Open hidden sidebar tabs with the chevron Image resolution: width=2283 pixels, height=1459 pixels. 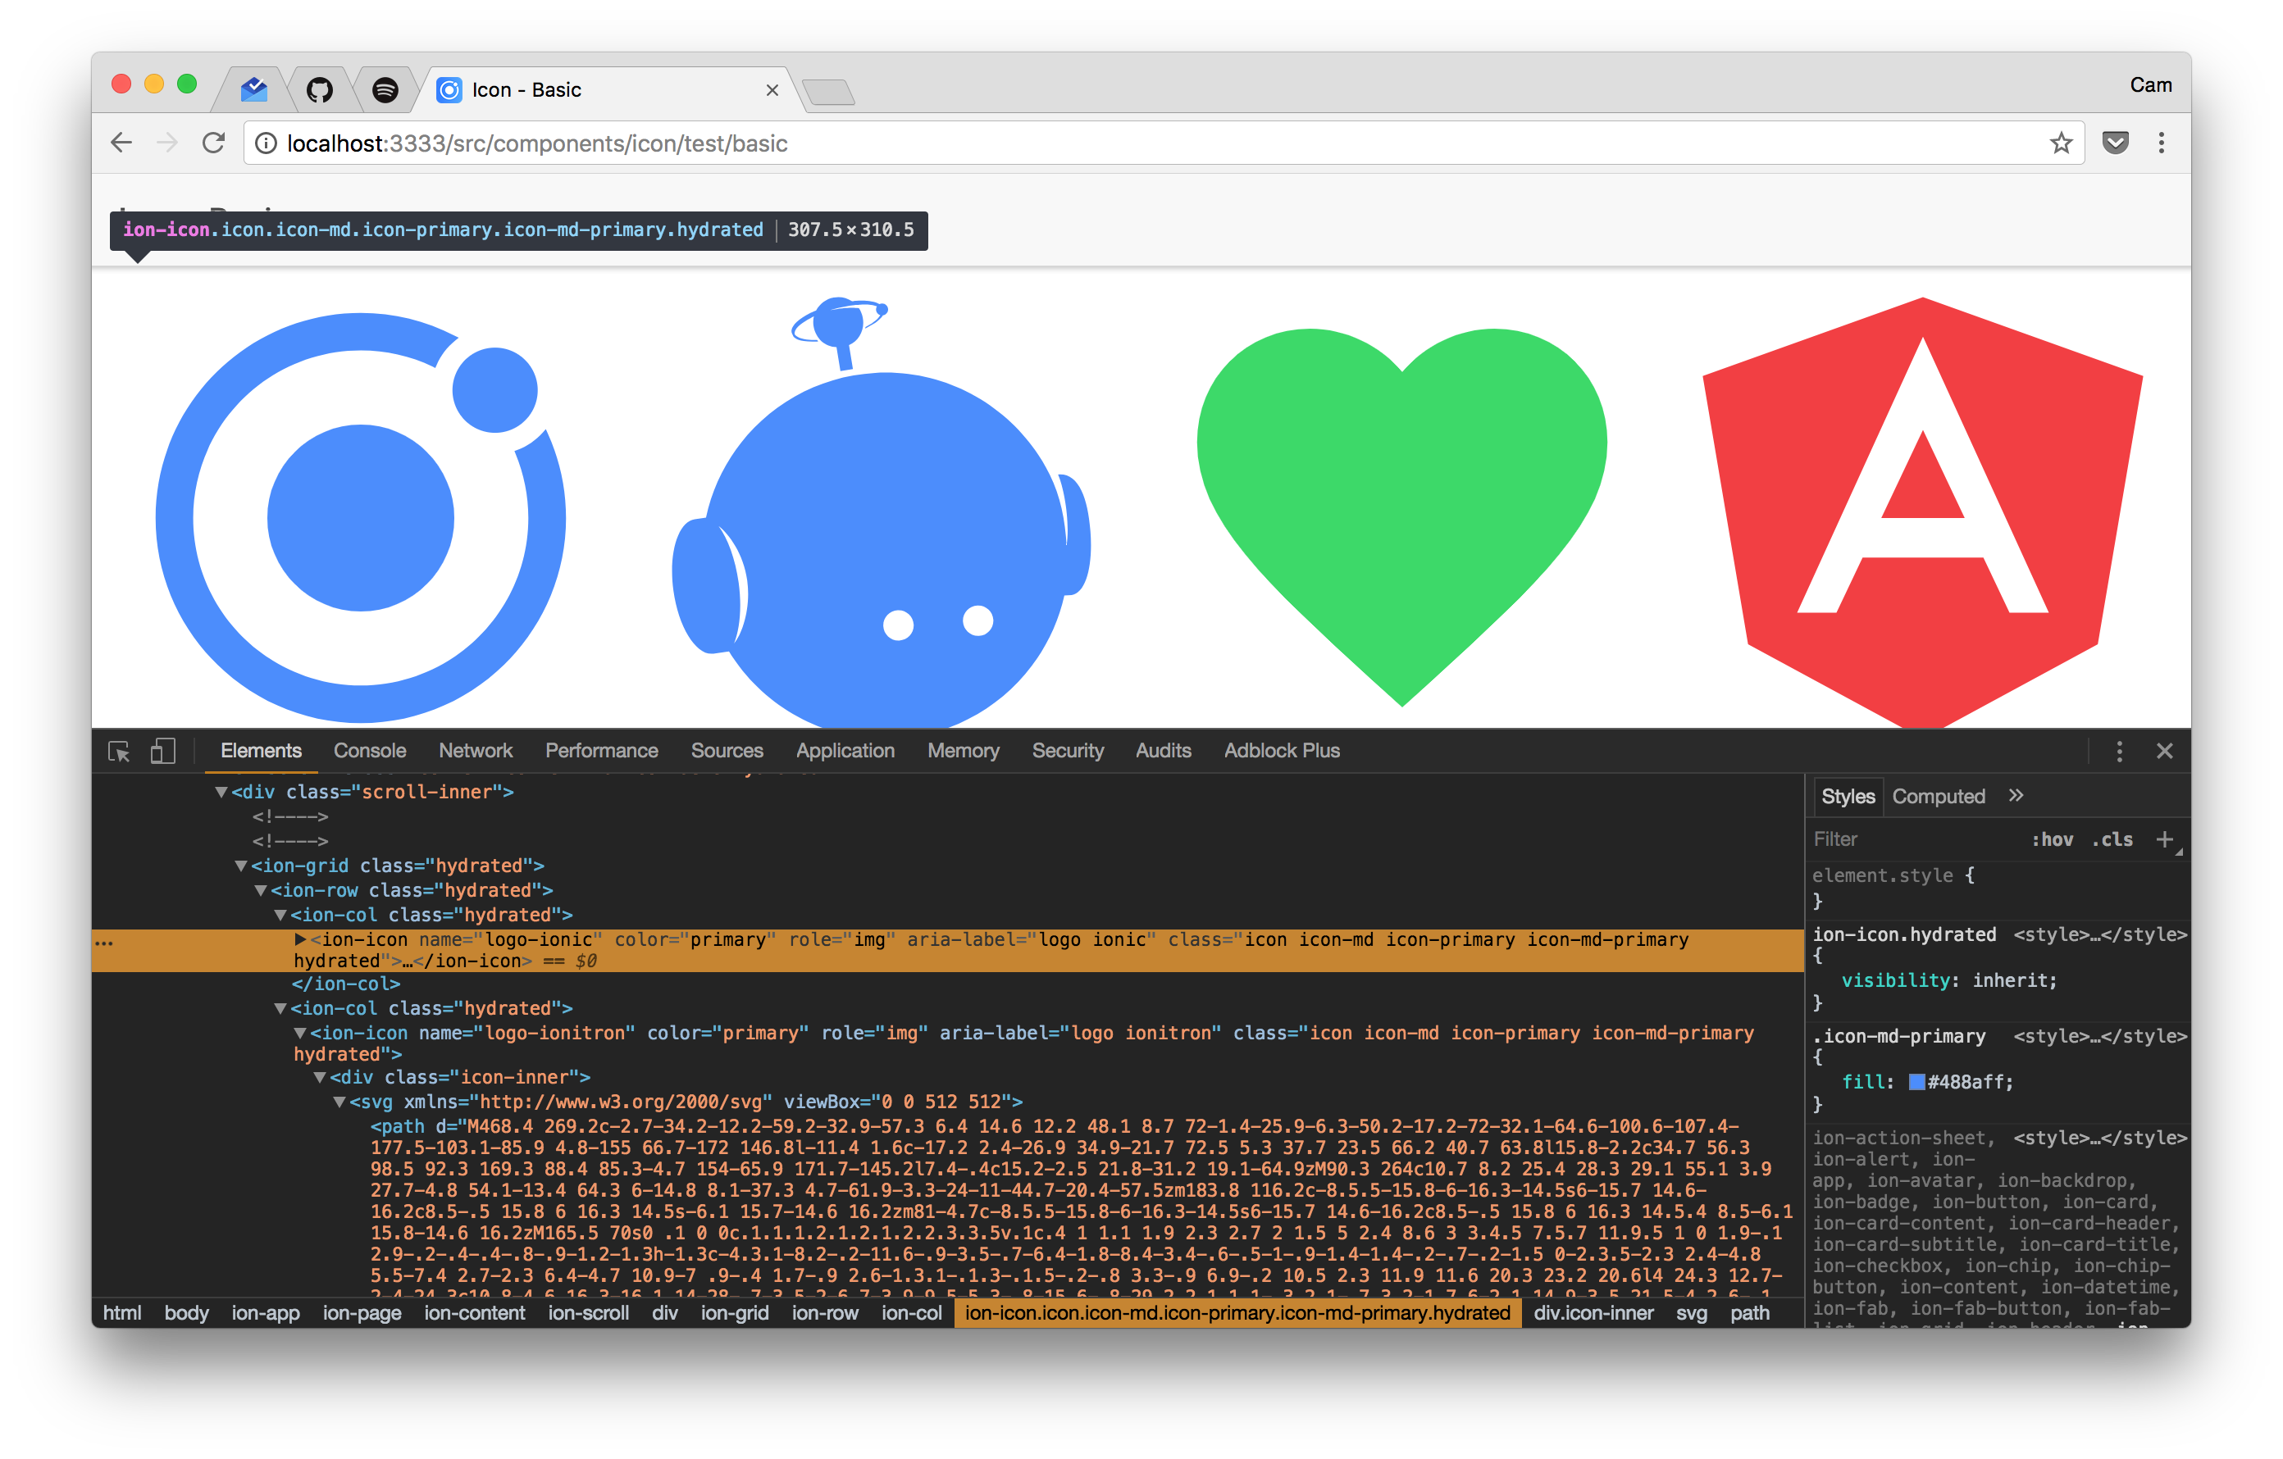point(2016,796)
